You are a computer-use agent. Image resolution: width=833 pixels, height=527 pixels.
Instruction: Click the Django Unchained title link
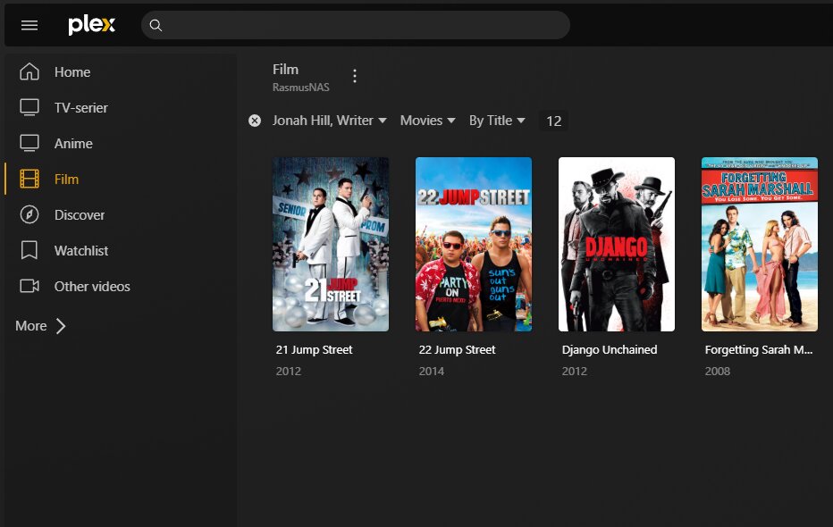click(610, 350)
